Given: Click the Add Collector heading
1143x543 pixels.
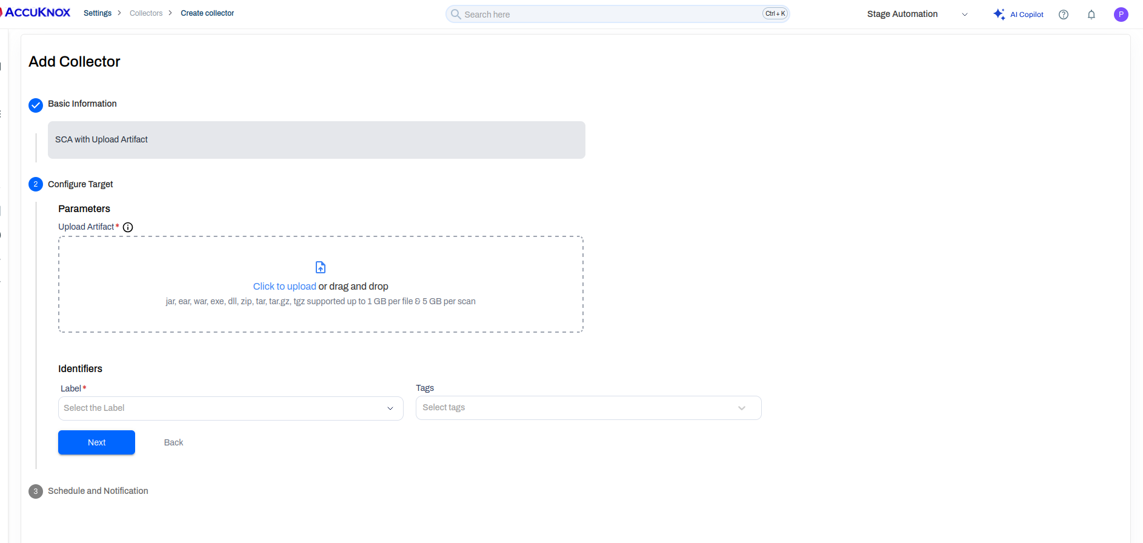Looking at the screenshot, I should [x=75, y=62].
